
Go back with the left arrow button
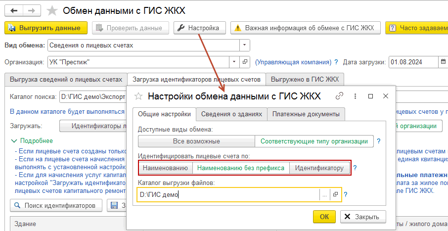(14, 10)
